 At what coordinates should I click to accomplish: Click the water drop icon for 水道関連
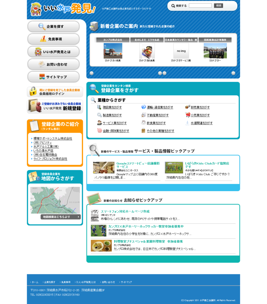point(187,123)
